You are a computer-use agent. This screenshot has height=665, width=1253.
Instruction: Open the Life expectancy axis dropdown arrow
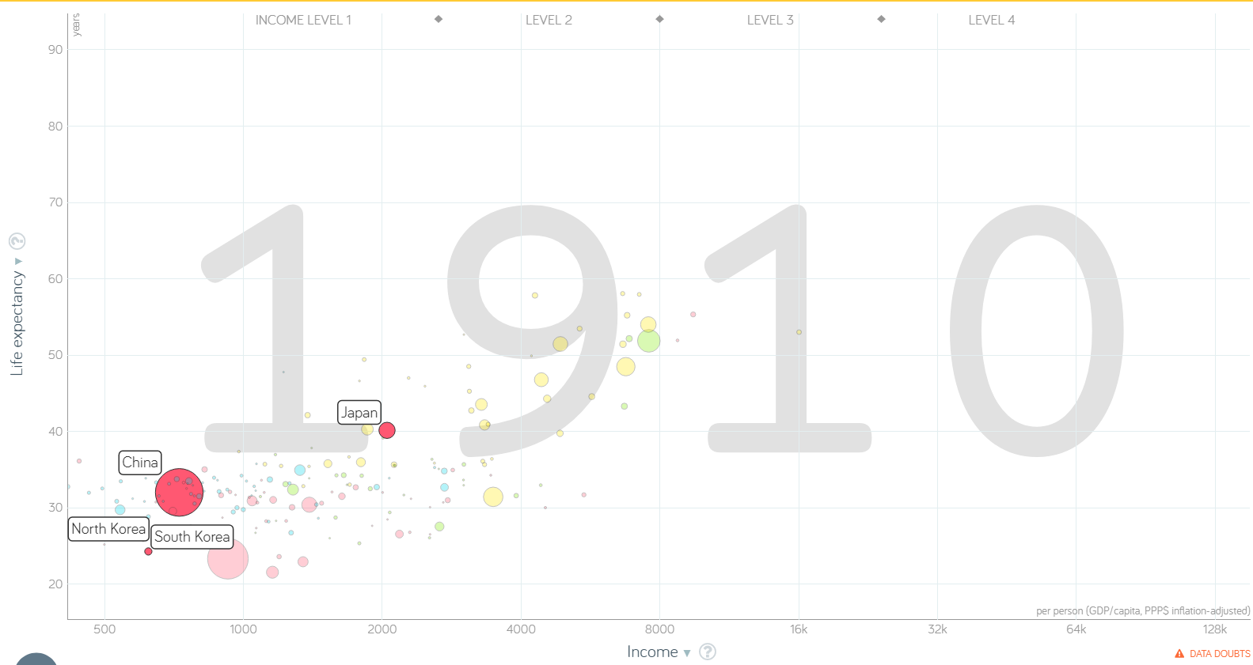point(18,261)
